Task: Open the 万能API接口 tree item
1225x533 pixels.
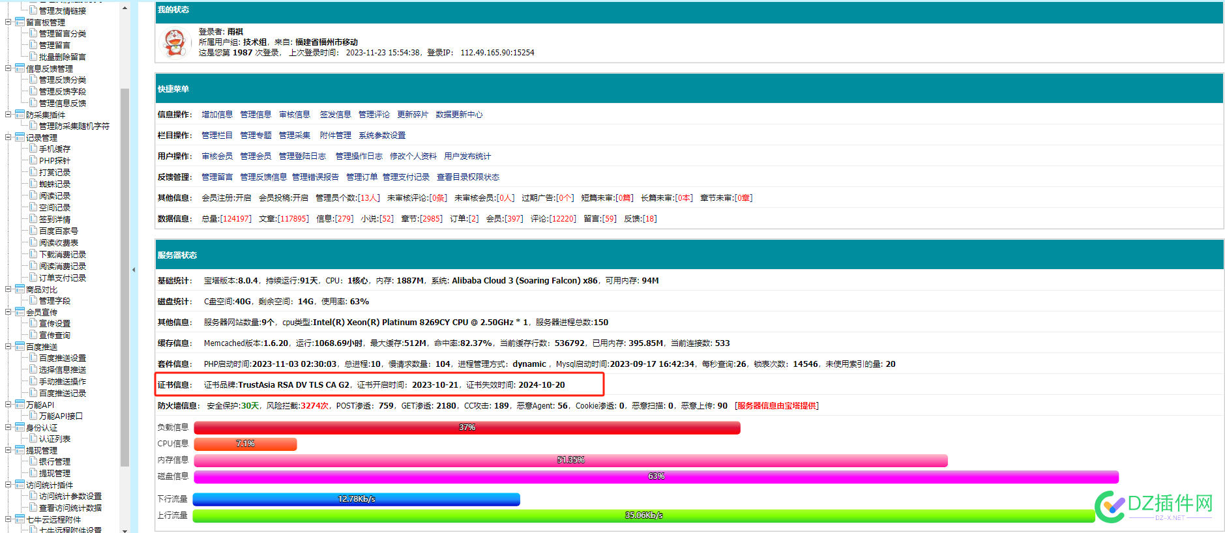Action: (x=61, y=416)
